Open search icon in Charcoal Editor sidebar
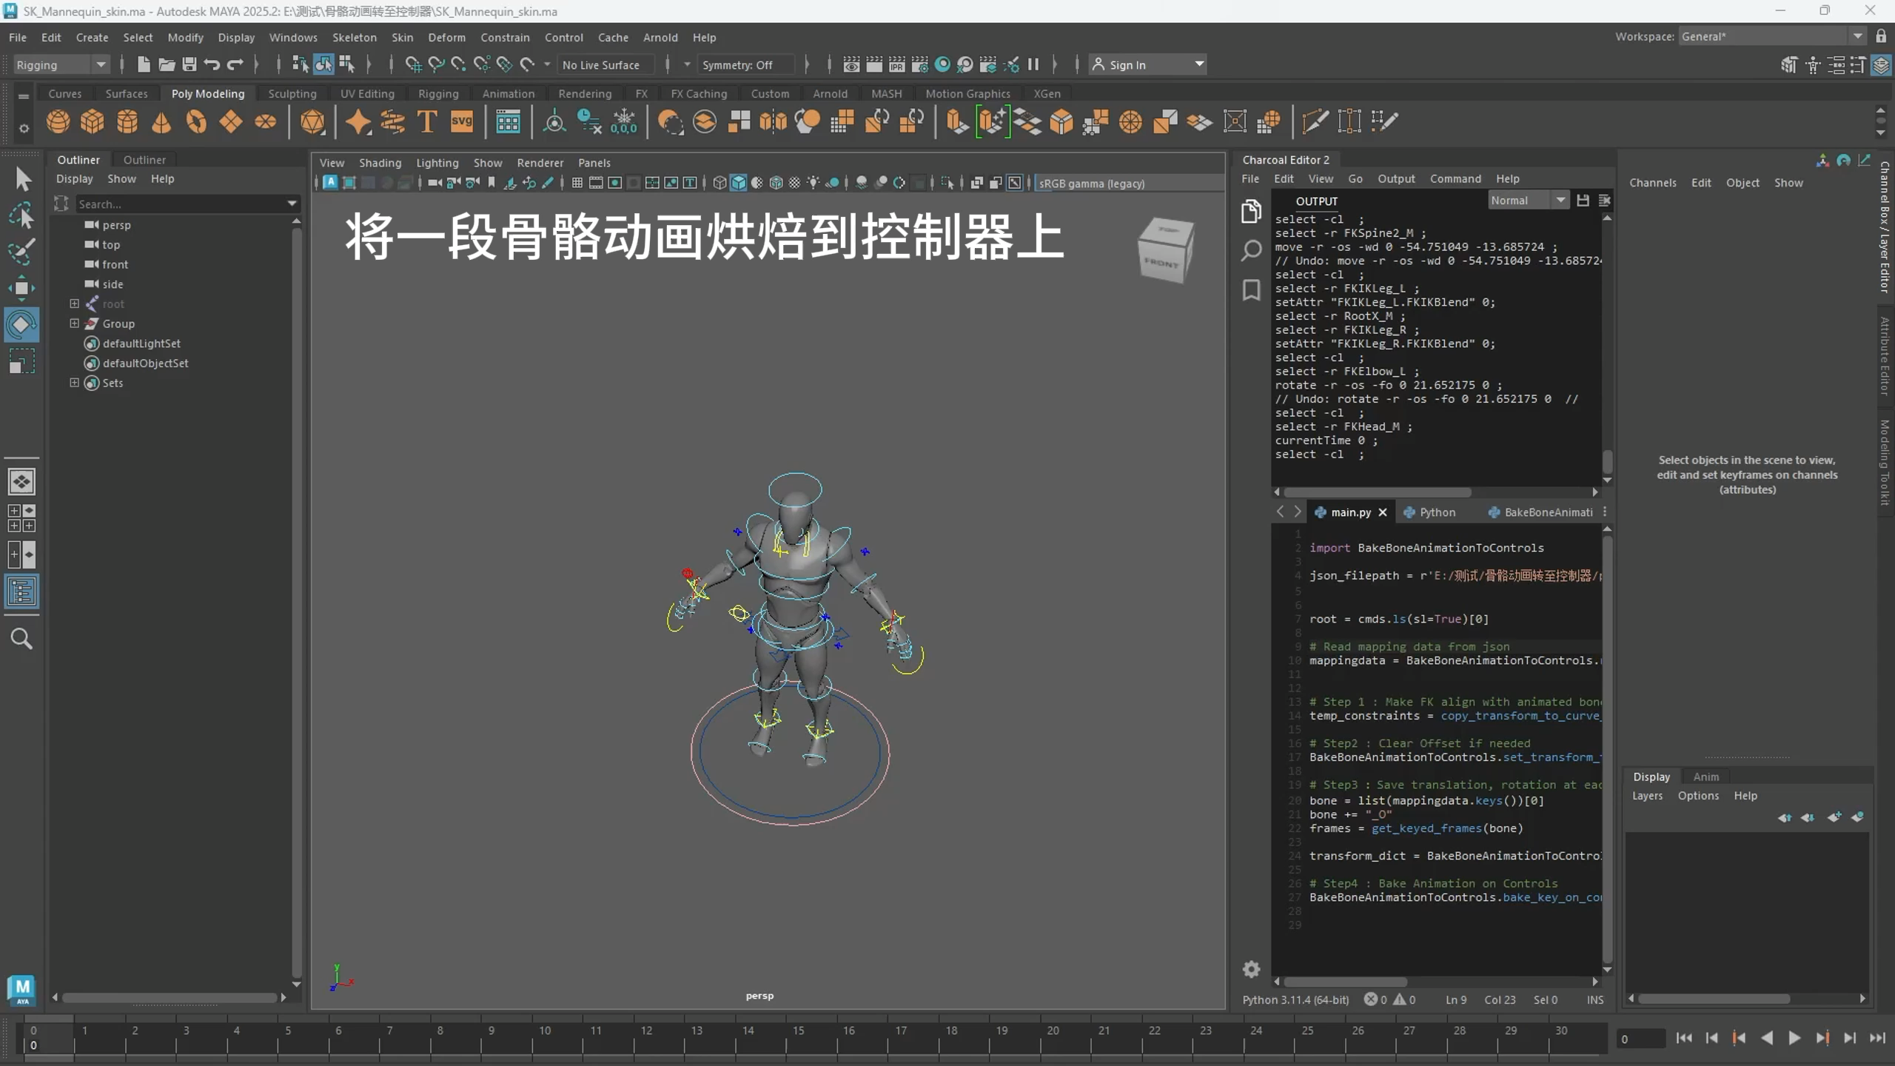 1251,250
